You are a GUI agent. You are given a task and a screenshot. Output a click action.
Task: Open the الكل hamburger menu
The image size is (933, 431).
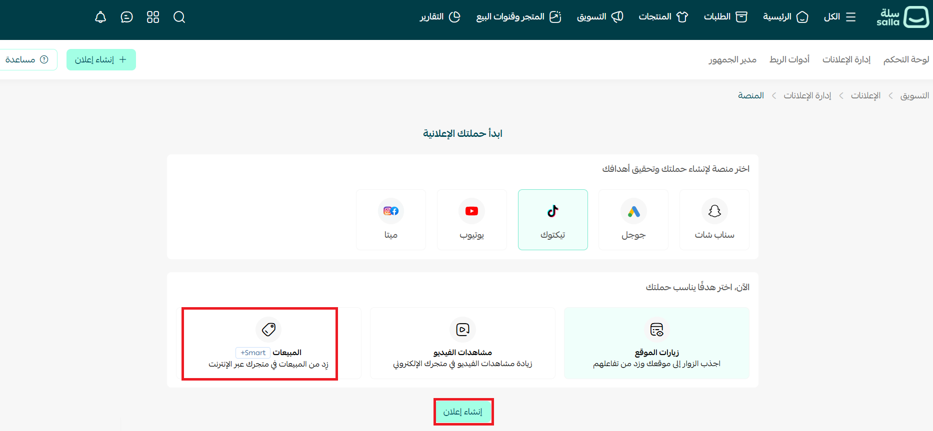(x=840, y=17)
